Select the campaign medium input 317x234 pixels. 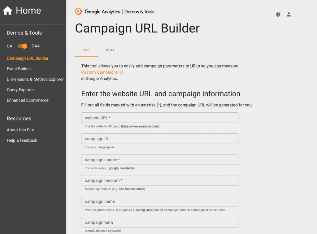pos(159,180)
